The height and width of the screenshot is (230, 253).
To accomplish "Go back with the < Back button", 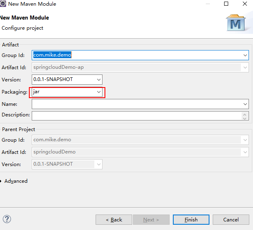I will coord(114,220).
